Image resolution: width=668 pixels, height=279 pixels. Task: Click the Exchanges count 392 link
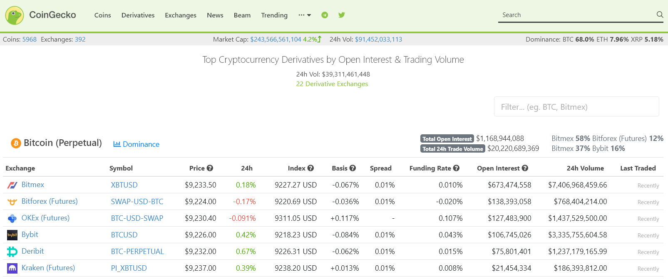[x=80, y=40]
